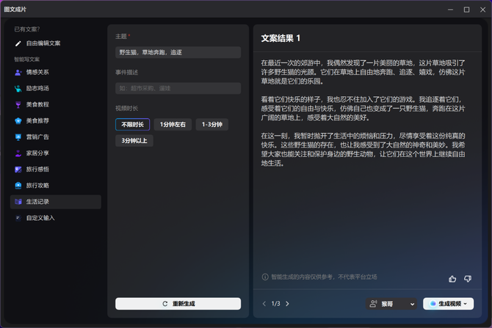The height and width of the screenshot is (328, 492).
Task: Click the 生成视频 button
Action: pos(449,304)
